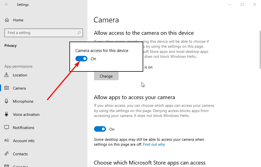This screenshot has height=167, width=261.
Task: Click the Contacts people icon
Action: [x=7, y=154]
